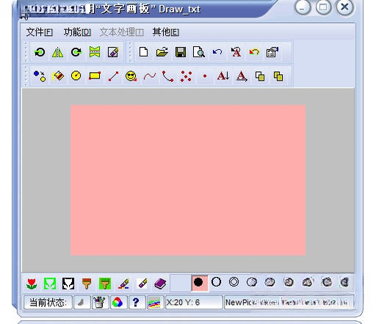
Task: Click the RGB color circles button
Action: click(117, 303)
